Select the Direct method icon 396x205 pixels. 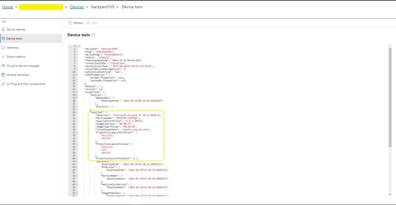click(x=3, y=56)
